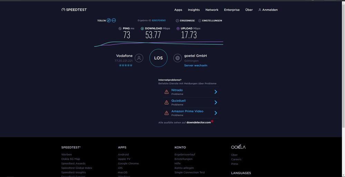Click the Einstellungen gear icon
This screenshot has height=177, width=345.
pos(200,21)
